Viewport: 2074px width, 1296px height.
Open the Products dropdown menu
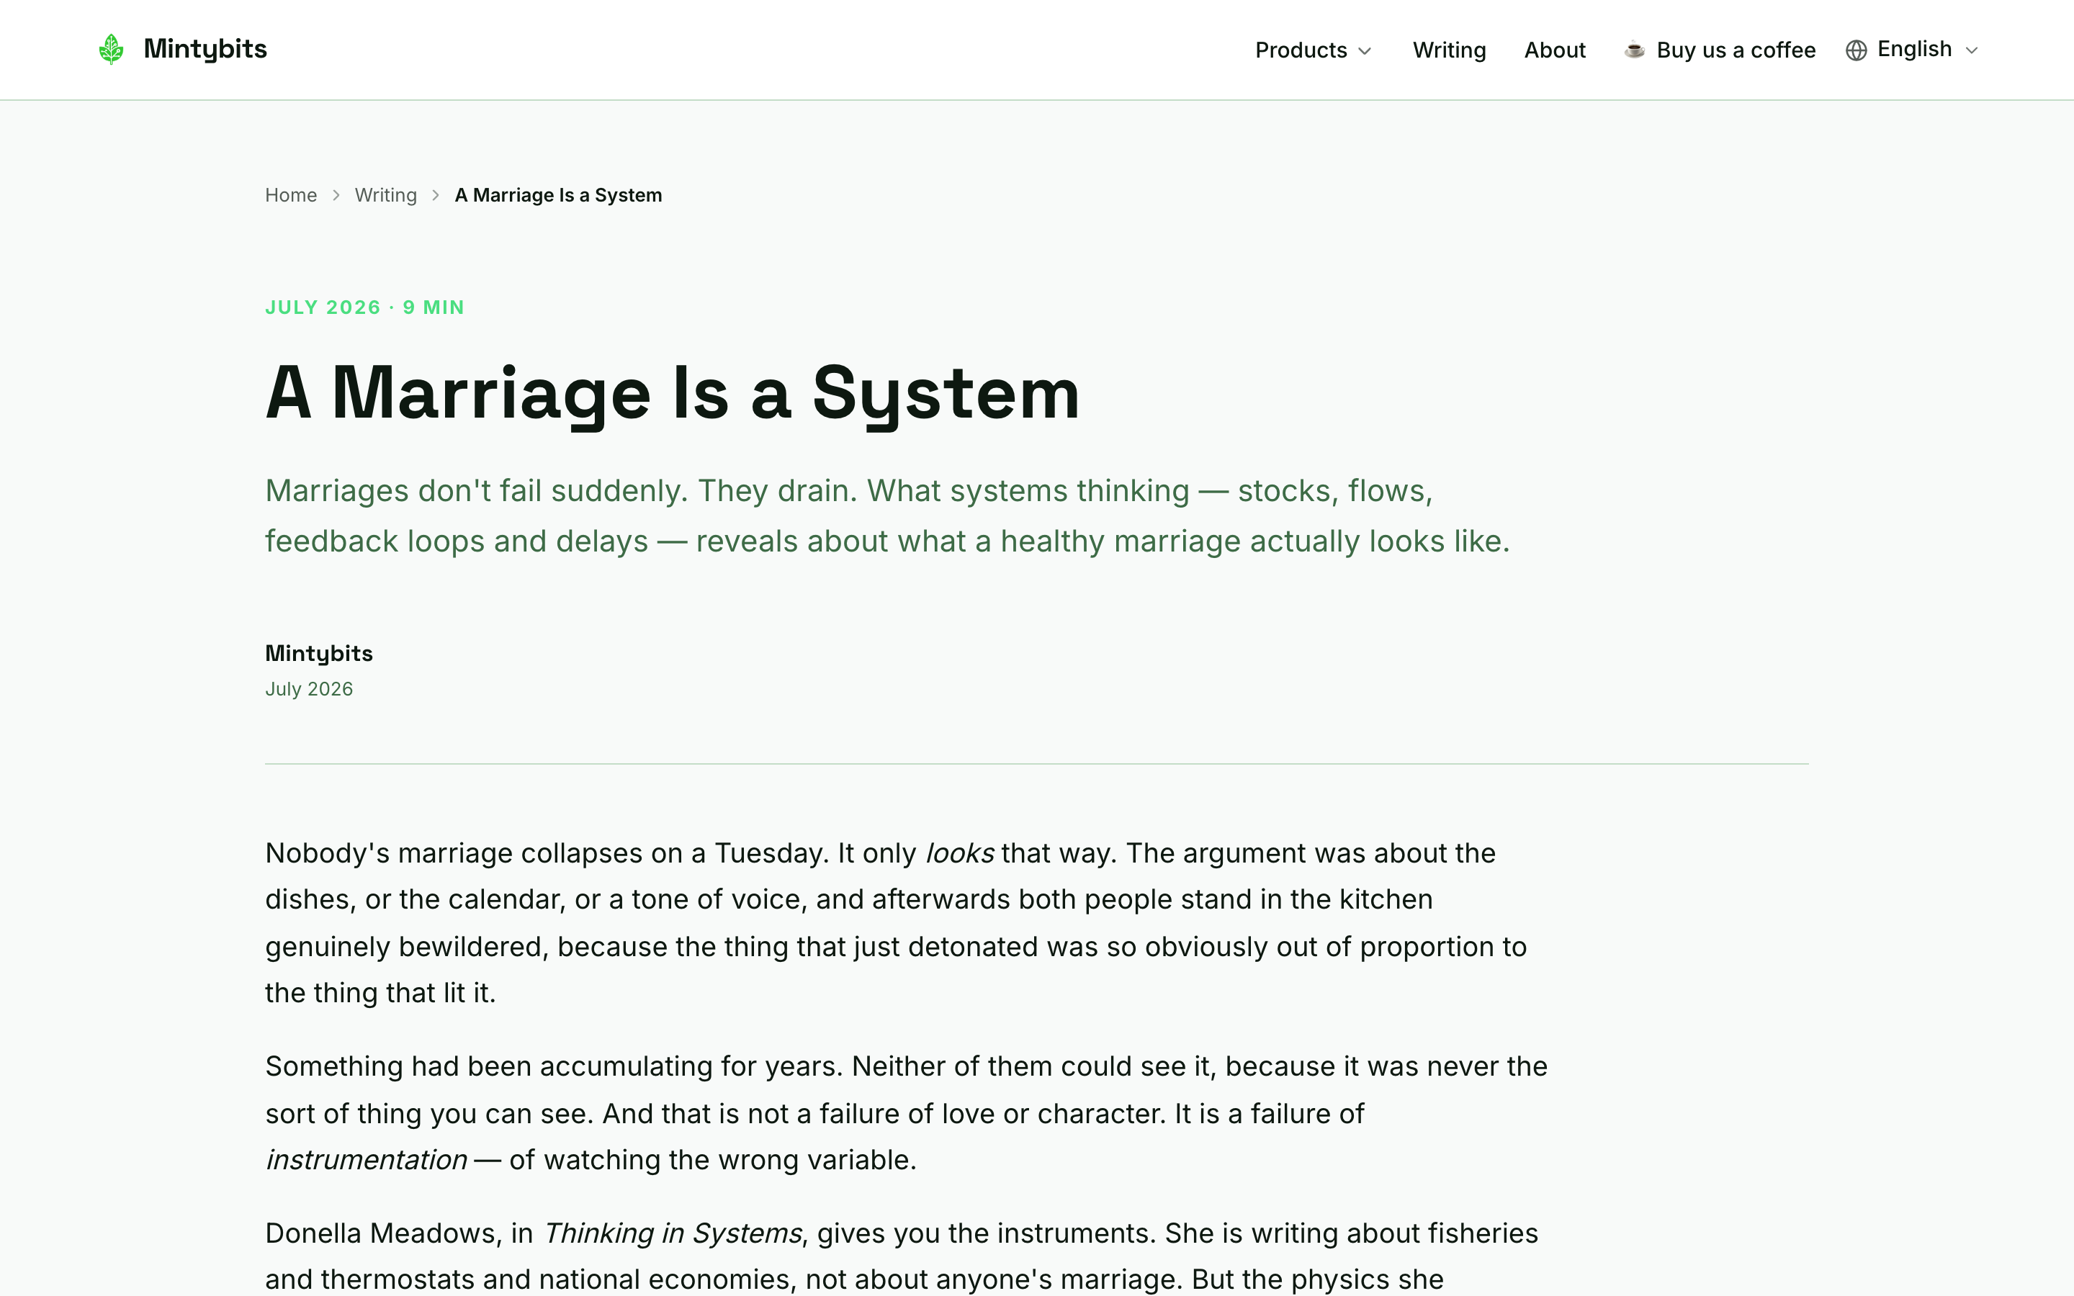(x=1313, y=50)
